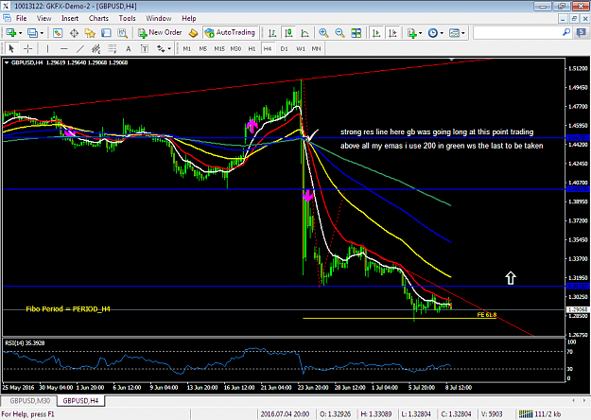Select the Horizontal Line drawing tool

[63, 48]
